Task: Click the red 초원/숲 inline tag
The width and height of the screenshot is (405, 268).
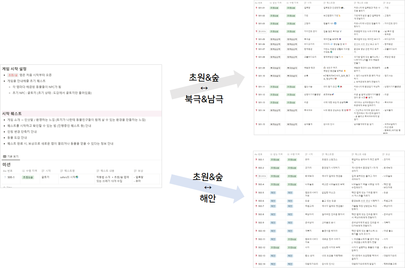Action: coord(13,75)
